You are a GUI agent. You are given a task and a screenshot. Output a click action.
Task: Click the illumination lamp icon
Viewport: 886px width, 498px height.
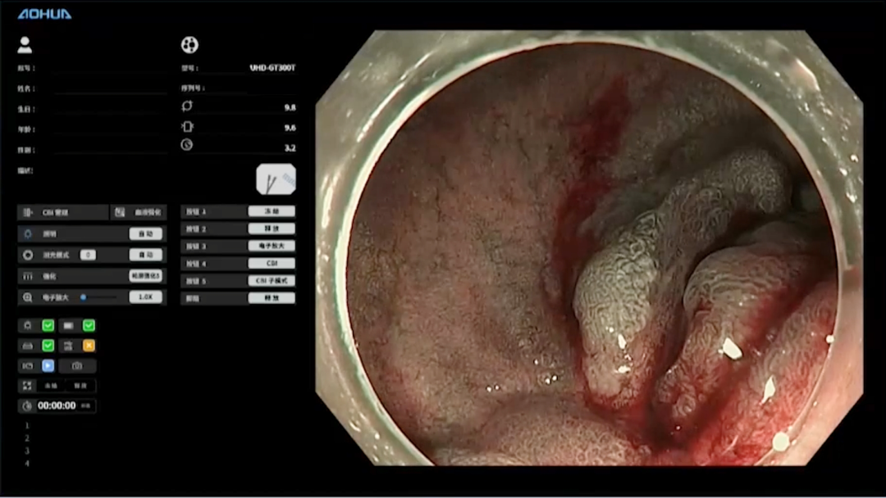pyautogui.click(x=28, y=233)
